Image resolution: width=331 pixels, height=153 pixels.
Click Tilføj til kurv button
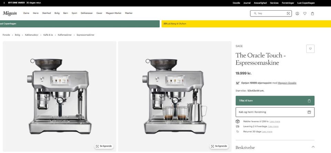[x=275, y=101]
